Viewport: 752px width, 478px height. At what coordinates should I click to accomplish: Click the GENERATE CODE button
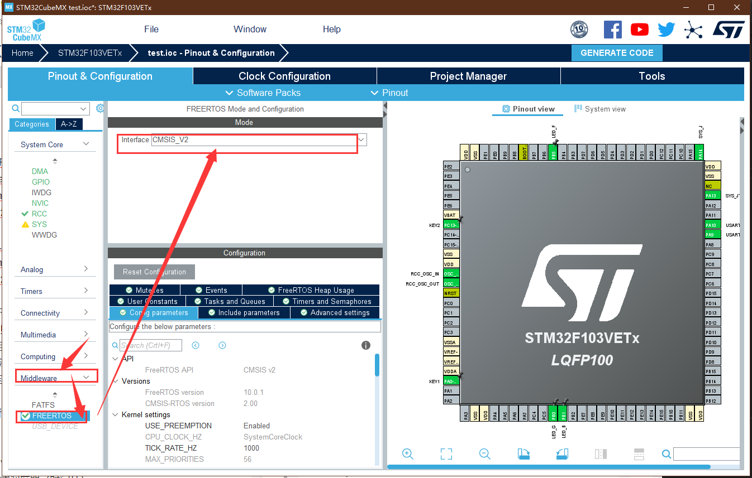click(617, 53)
